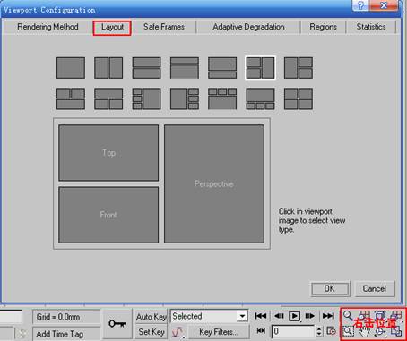Jump to animation end frame
The image size is (407, 341).
(328, 316)
